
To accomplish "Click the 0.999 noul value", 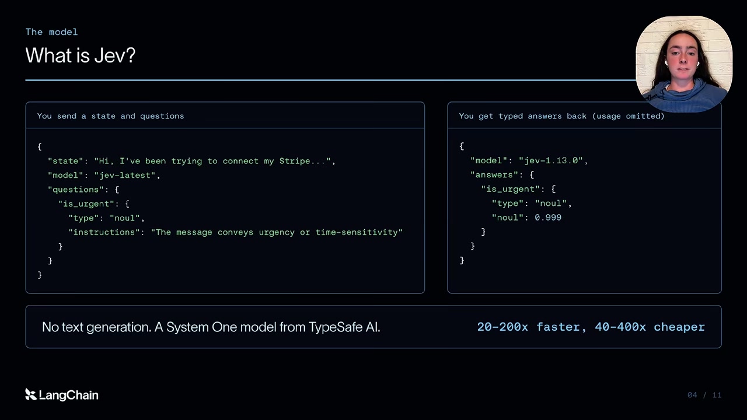I will point(548,218).
